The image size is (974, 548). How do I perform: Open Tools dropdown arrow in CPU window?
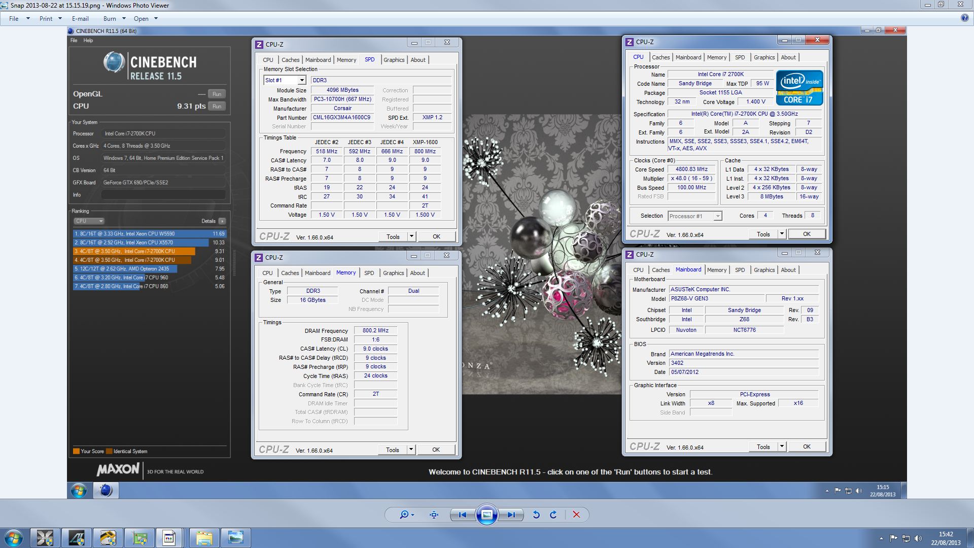click(x=782, y=234)
